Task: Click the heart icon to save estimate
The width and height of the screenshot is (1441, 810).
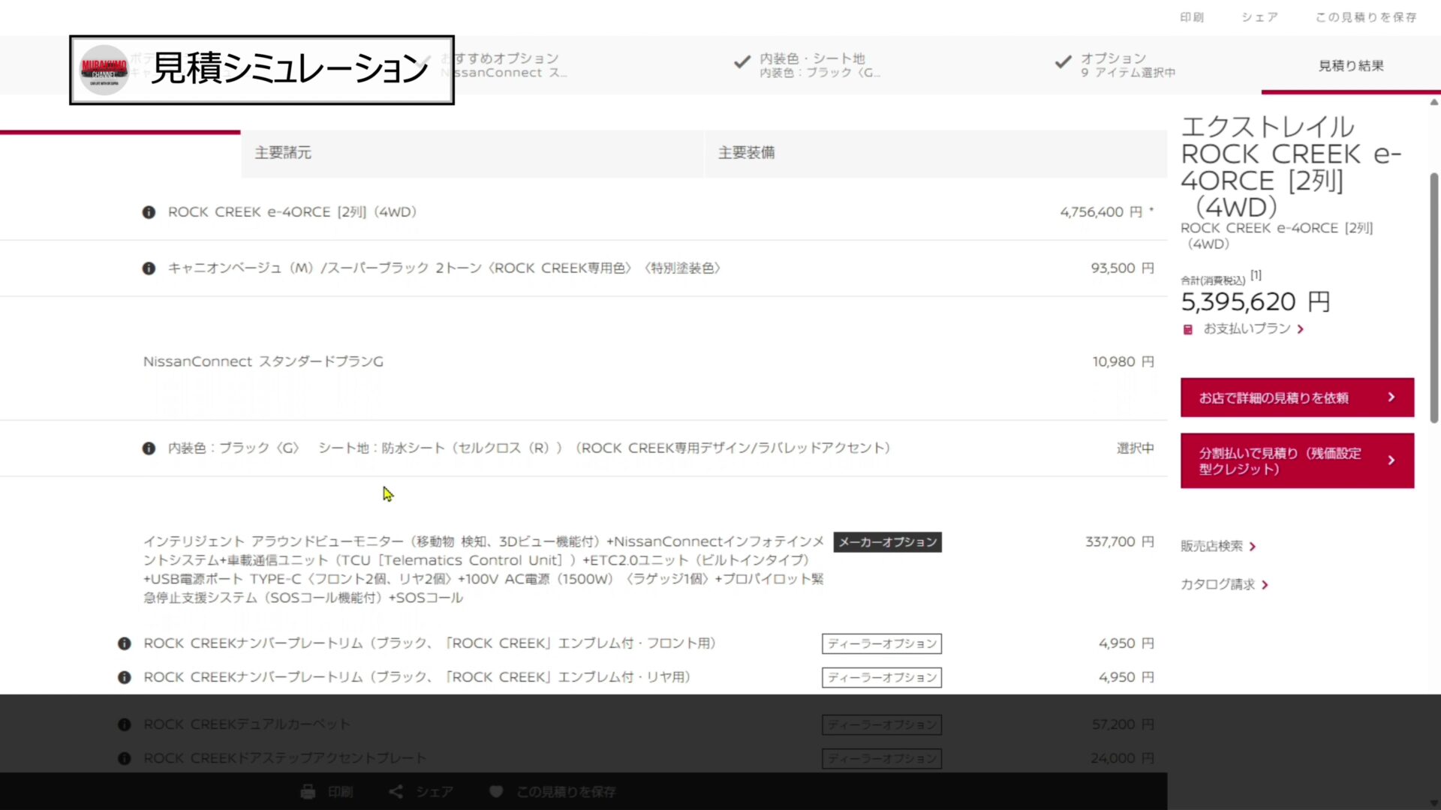Action: [495, 791]
